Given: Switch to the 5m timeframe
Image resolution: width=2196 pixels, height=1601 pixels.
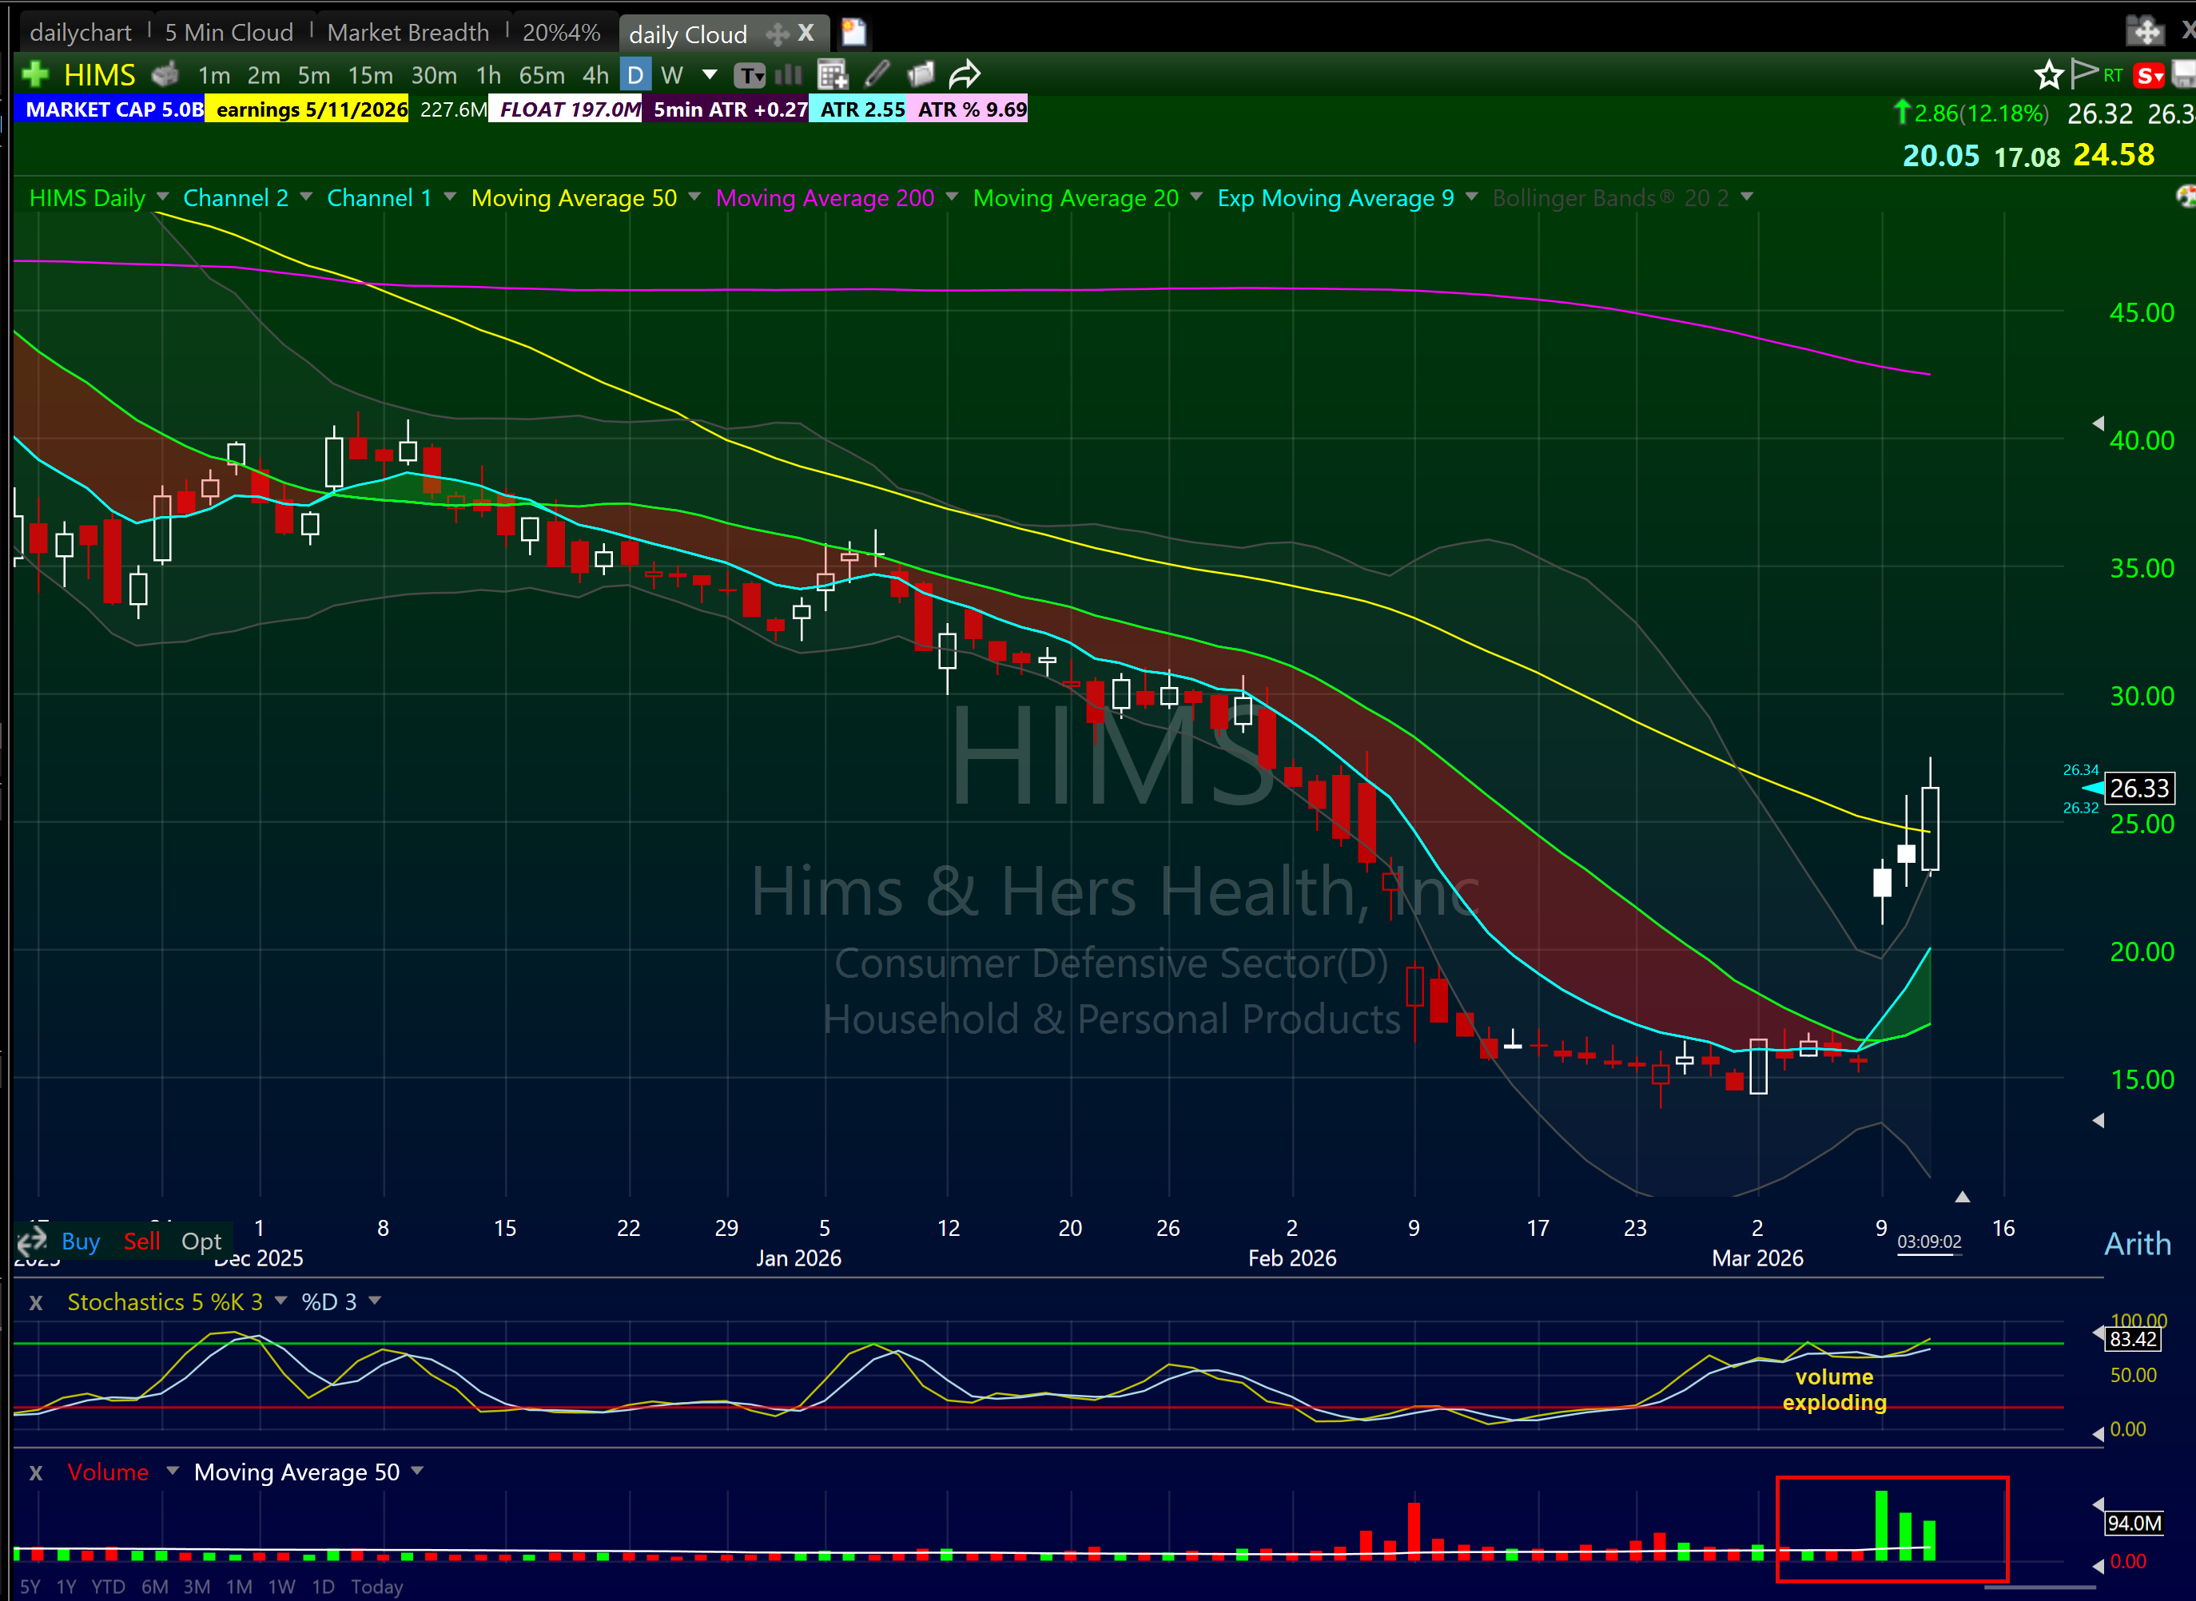Looking at the screenshot, I should [313, 76].
